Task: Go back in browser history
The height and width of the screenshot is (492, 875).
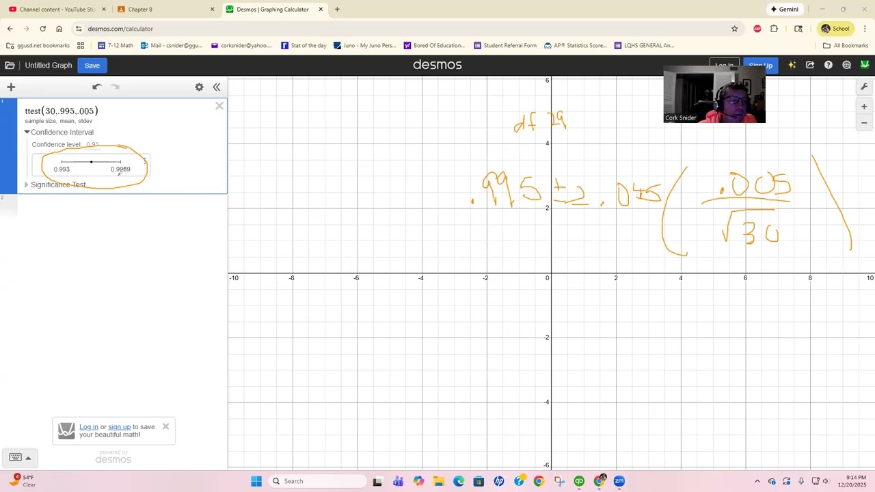Action: (x=10, y=29)
